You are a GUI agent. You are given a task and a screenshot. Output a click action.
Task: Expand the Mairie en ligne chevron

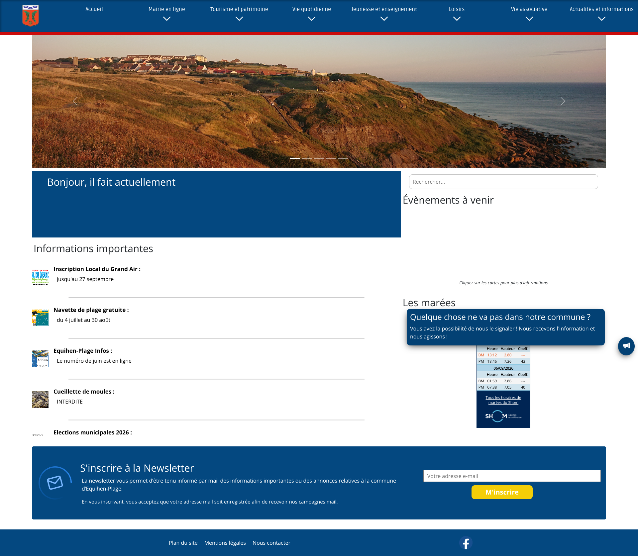pyautogui.click(x=167, y=19)
